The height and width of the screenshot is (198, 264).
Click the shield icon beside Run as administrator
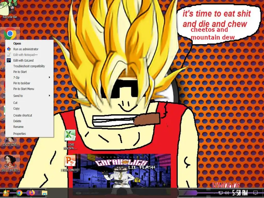coord(9,49)
